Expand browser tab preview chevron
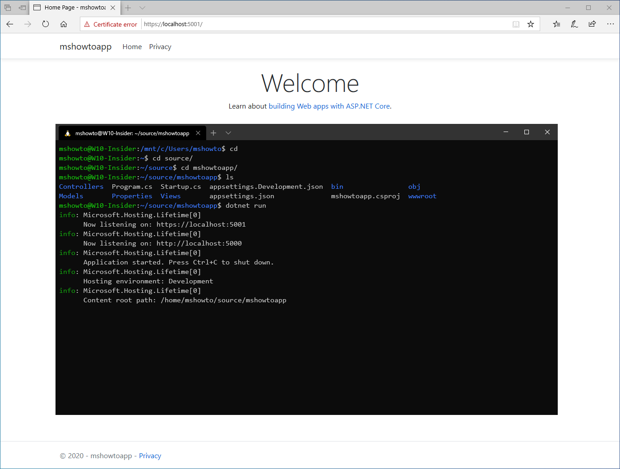 (142, 8)
